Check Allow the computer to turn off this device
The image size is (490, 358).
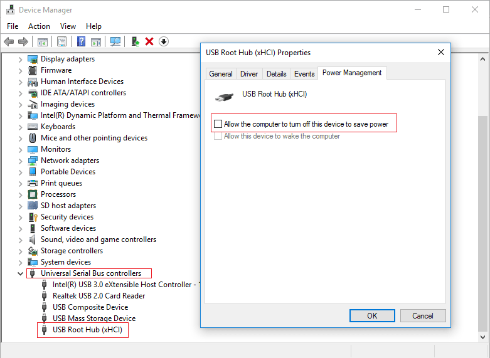click(218, 124)
